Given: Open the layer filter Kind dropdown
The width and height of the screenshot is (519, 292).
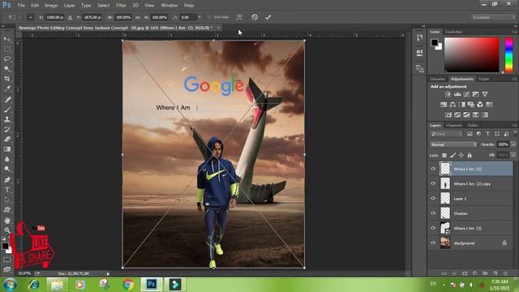Looking at the screenshot, I should pyautogui.click(x=447, y=134).
